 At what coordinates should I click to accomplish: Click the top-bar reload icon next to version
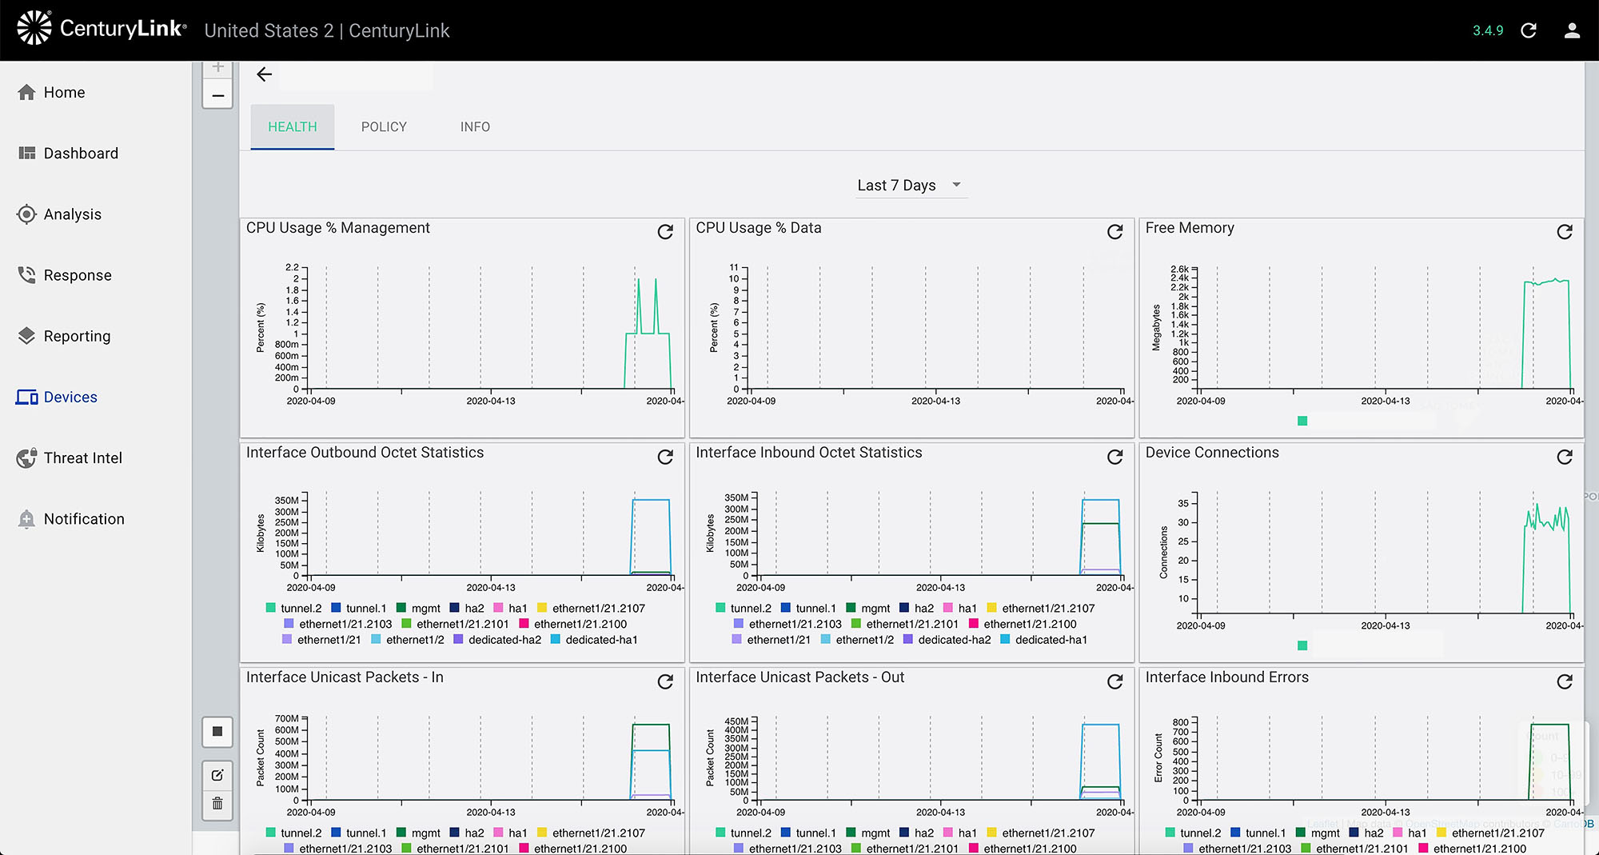coord(1529,30)
